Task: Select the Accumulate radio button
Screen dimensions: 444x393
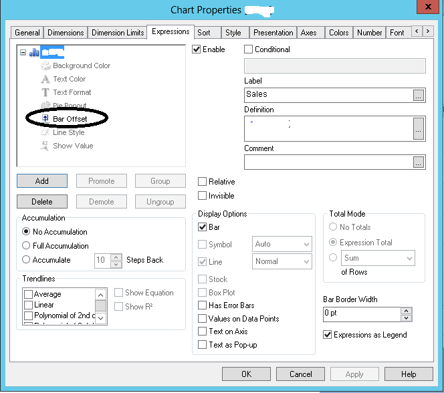Action: [x=26, y=259]
